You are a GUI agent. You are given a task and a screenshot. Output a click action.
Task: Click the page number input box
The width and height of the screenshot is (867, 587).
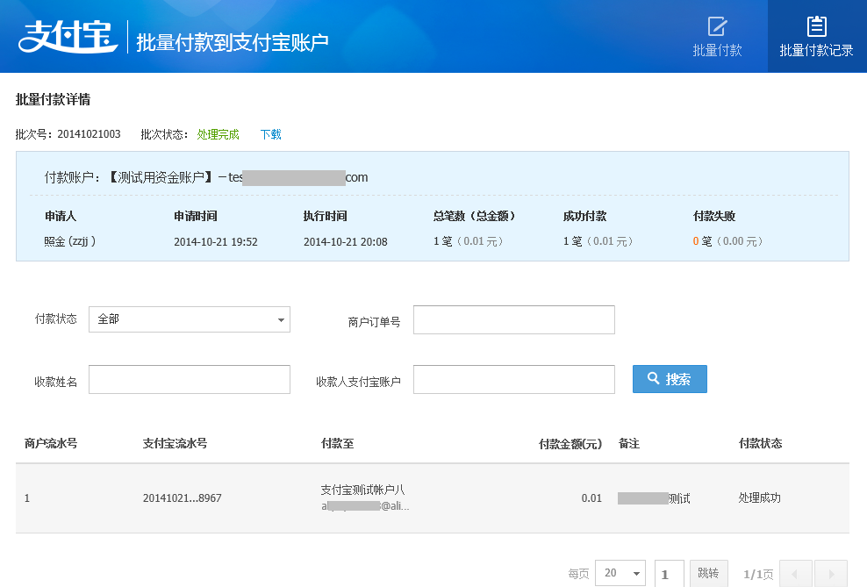(669, 574)
